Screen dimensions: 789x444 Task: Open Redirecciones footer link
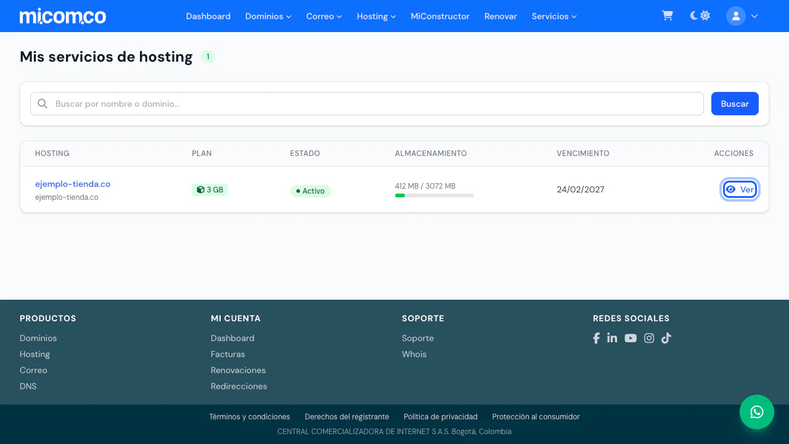(x=239, y=386)
